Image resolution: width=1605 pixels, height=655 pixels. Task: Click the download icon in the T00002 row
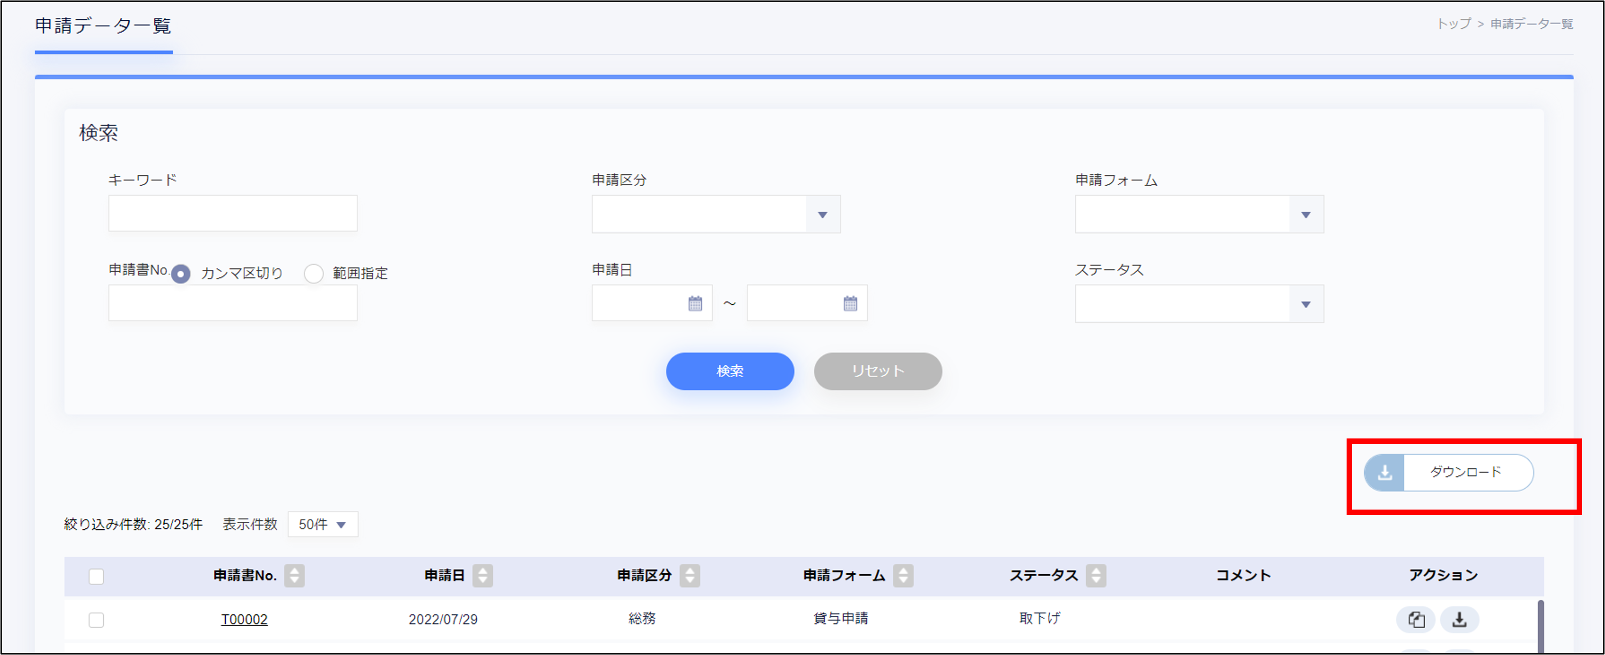click(x=1459, y=620)
